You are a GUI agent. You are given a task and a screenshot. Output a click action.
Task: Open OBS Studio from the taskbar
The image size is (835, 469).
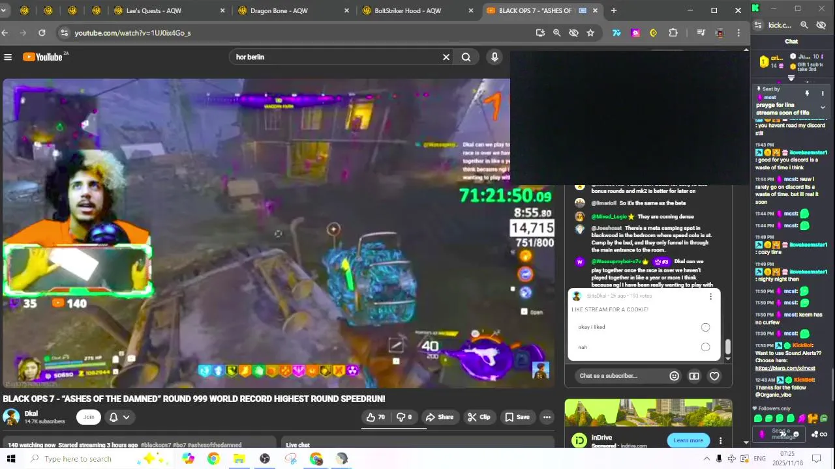tap(265, 459)
